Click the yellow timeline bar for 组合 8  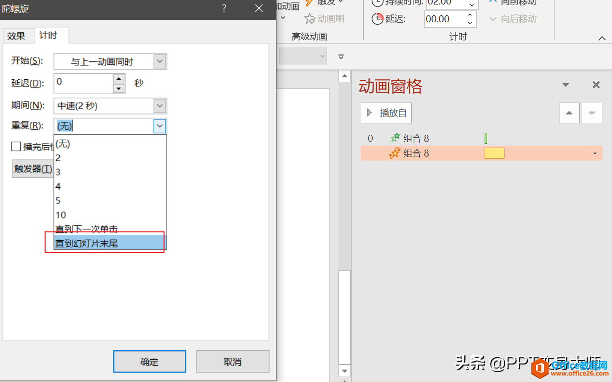point(494,154)
